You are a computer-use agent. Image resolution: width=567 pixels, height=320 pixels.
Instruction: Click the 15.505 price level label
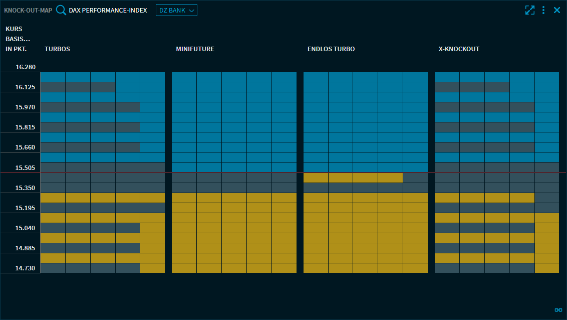tap(26, 168)
